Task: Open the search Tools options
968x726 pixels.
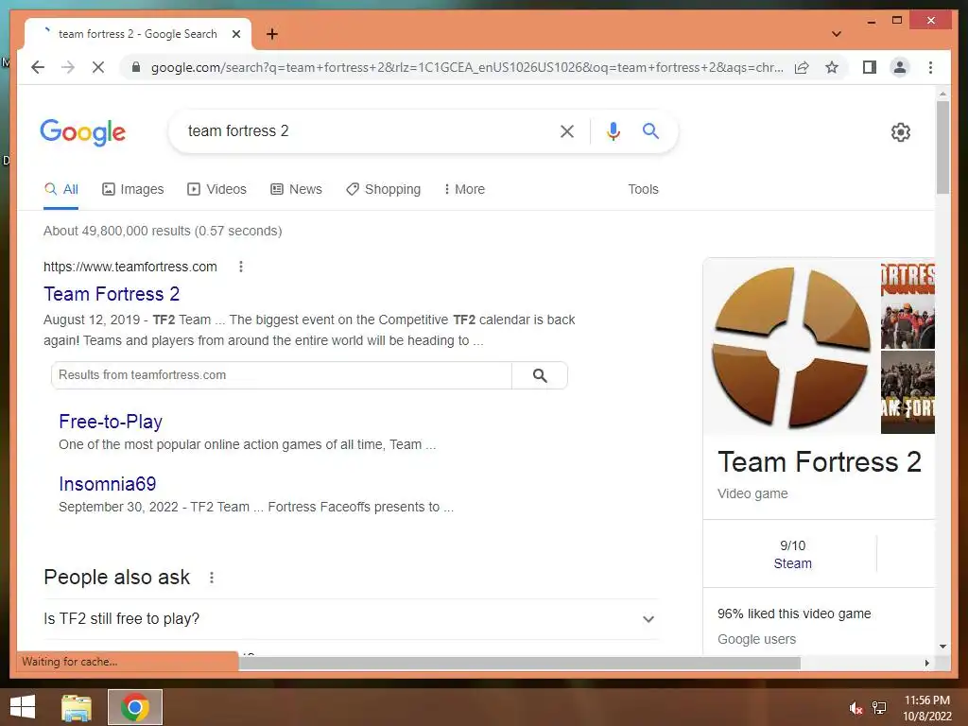Action: 643,189
